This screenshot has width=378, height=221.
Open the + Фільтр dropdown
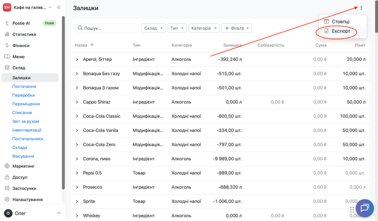coord(236,28)
